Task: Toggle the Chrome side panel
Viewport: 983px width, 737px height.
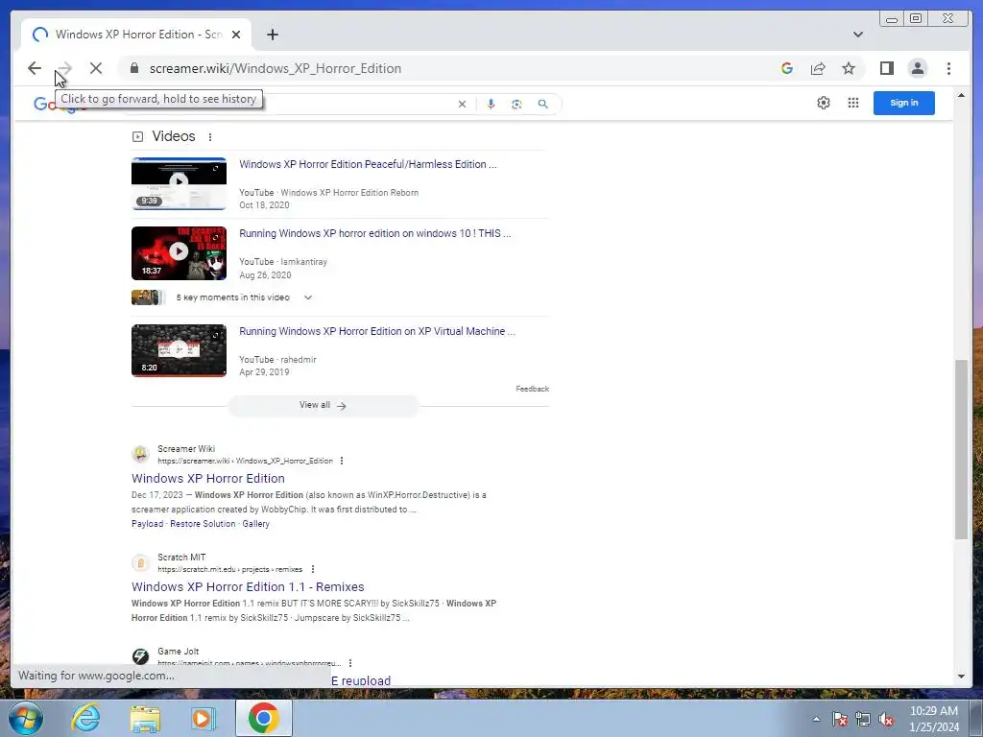Action: point(886,68)
